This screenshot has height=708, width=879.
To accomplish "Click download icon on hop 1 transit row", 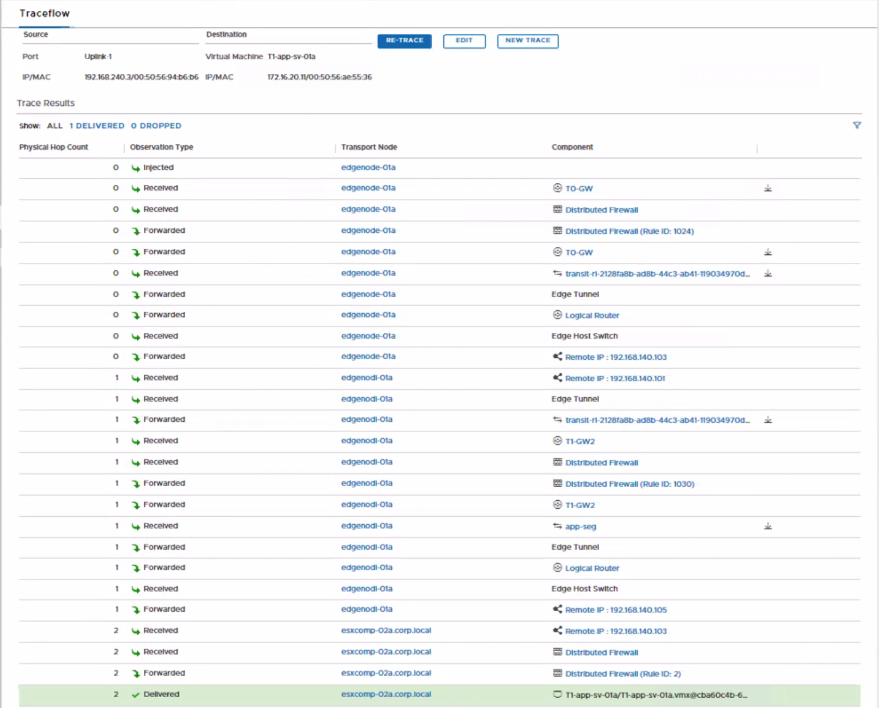I will (x=768, y=420).
